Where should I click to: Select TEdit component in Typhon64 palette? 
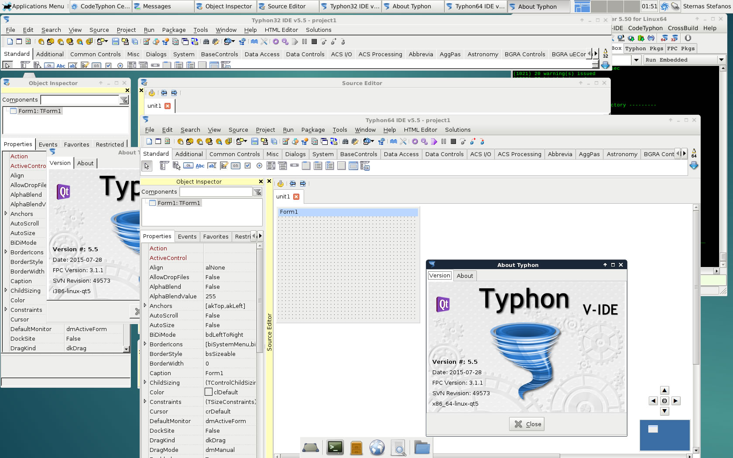(x=212, y=166)
